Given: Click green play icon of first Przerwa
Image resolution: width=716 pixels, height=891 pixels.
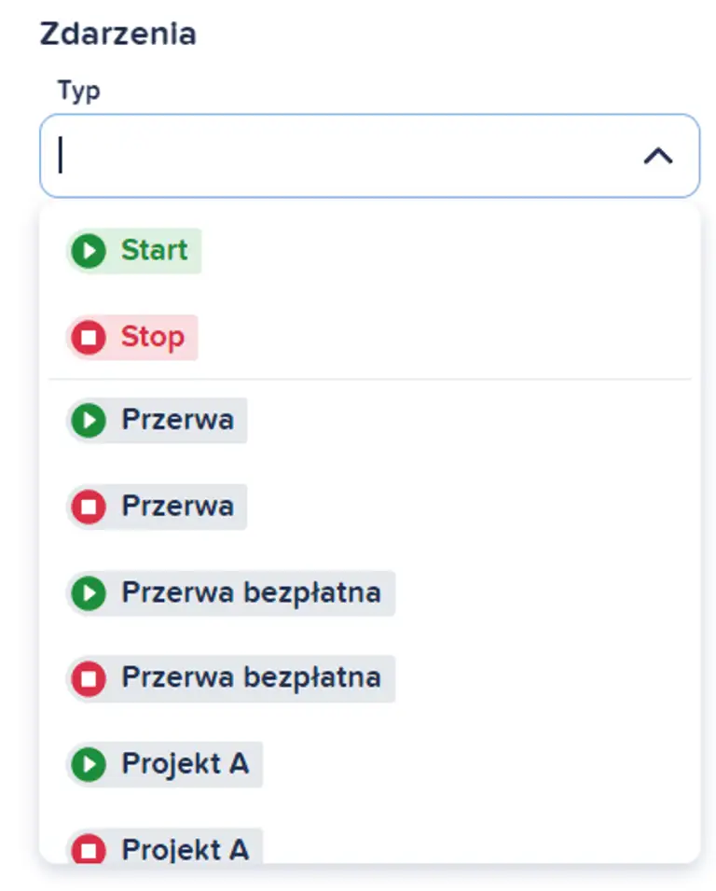Looking at the screenshot, I should (89, 421).
